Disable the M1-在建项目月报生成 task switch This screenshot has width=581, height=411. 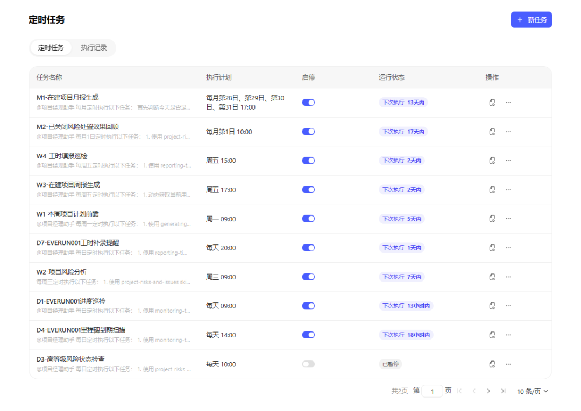pos(308,103)
